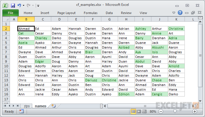Click the cell containing Arnold
Screen dimensions: 205x117
(176, 66)
